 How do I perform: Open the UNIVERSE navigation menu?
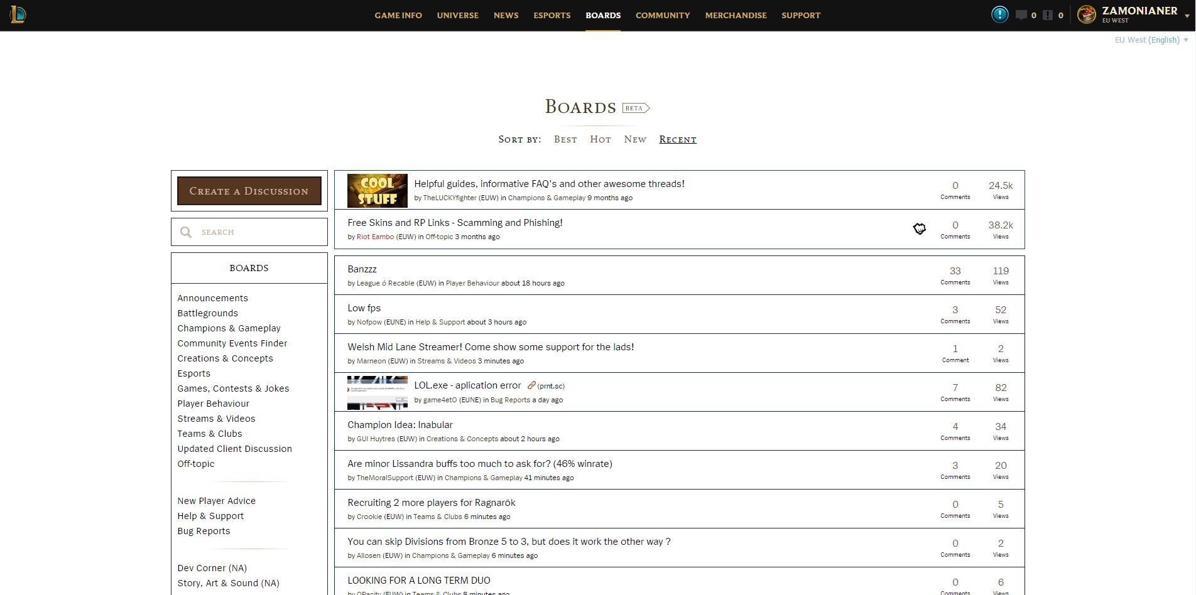click(x=457, y=15)
